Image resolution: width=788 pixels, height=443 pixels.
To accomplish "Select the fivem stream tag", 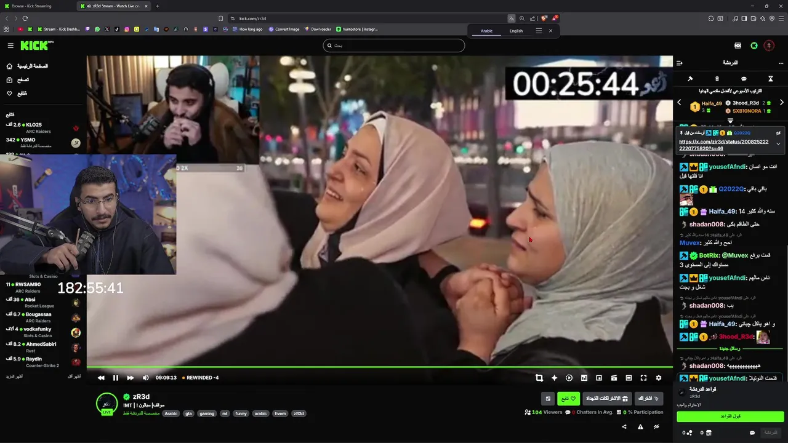I will point(280,413).
